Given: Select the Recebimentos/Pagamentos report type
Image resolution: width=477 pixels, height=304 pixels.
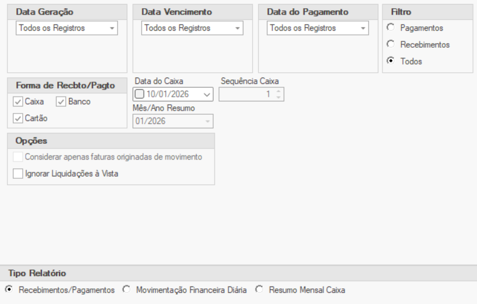Looking at the screenshot, I should [9, 289].
